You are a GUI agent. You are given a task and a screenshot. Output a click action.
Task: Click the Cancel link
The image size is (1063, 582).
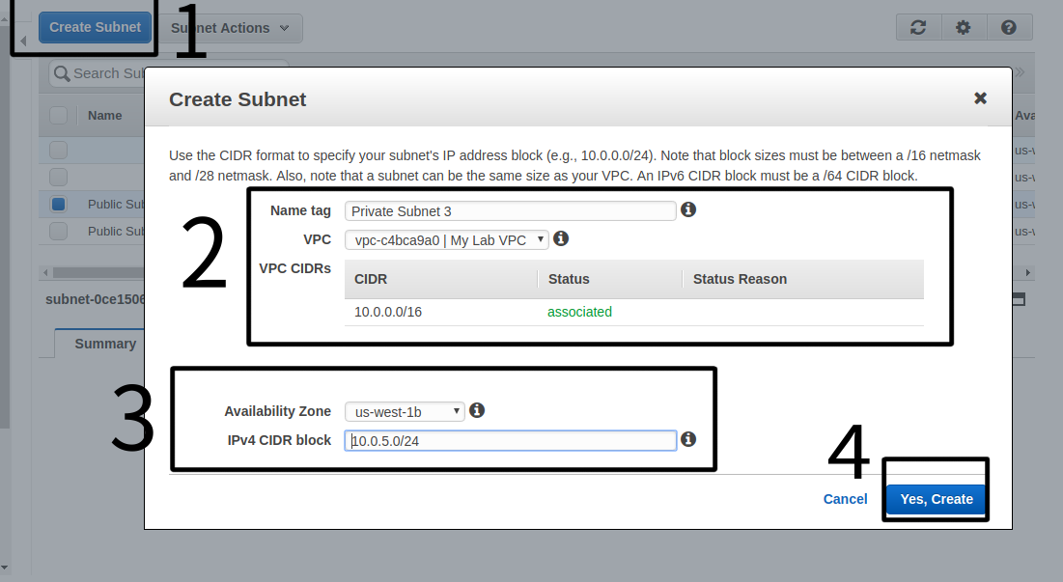pos(845,499)
